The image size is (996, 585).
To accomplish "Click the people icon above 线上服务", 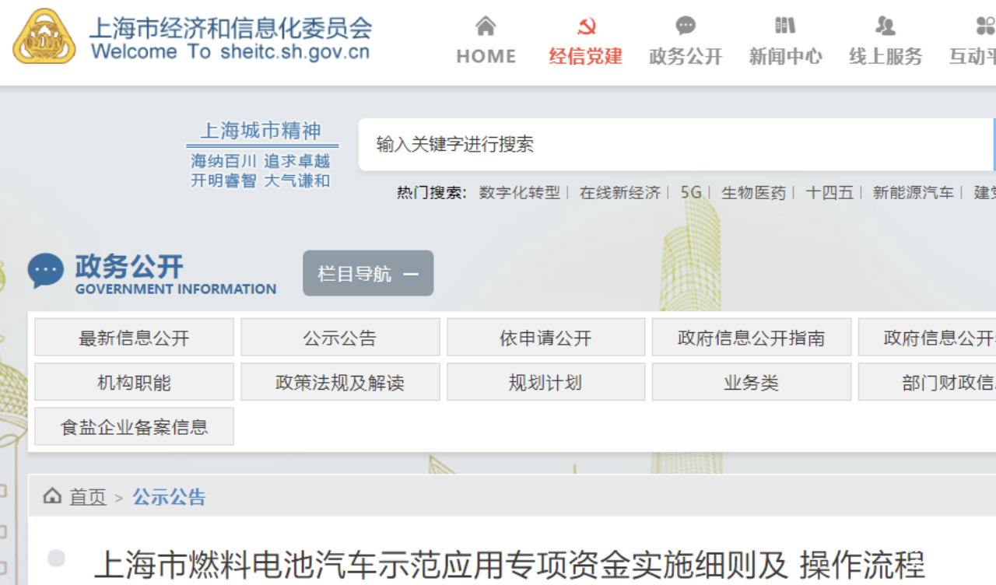I will tap(885, 26).
